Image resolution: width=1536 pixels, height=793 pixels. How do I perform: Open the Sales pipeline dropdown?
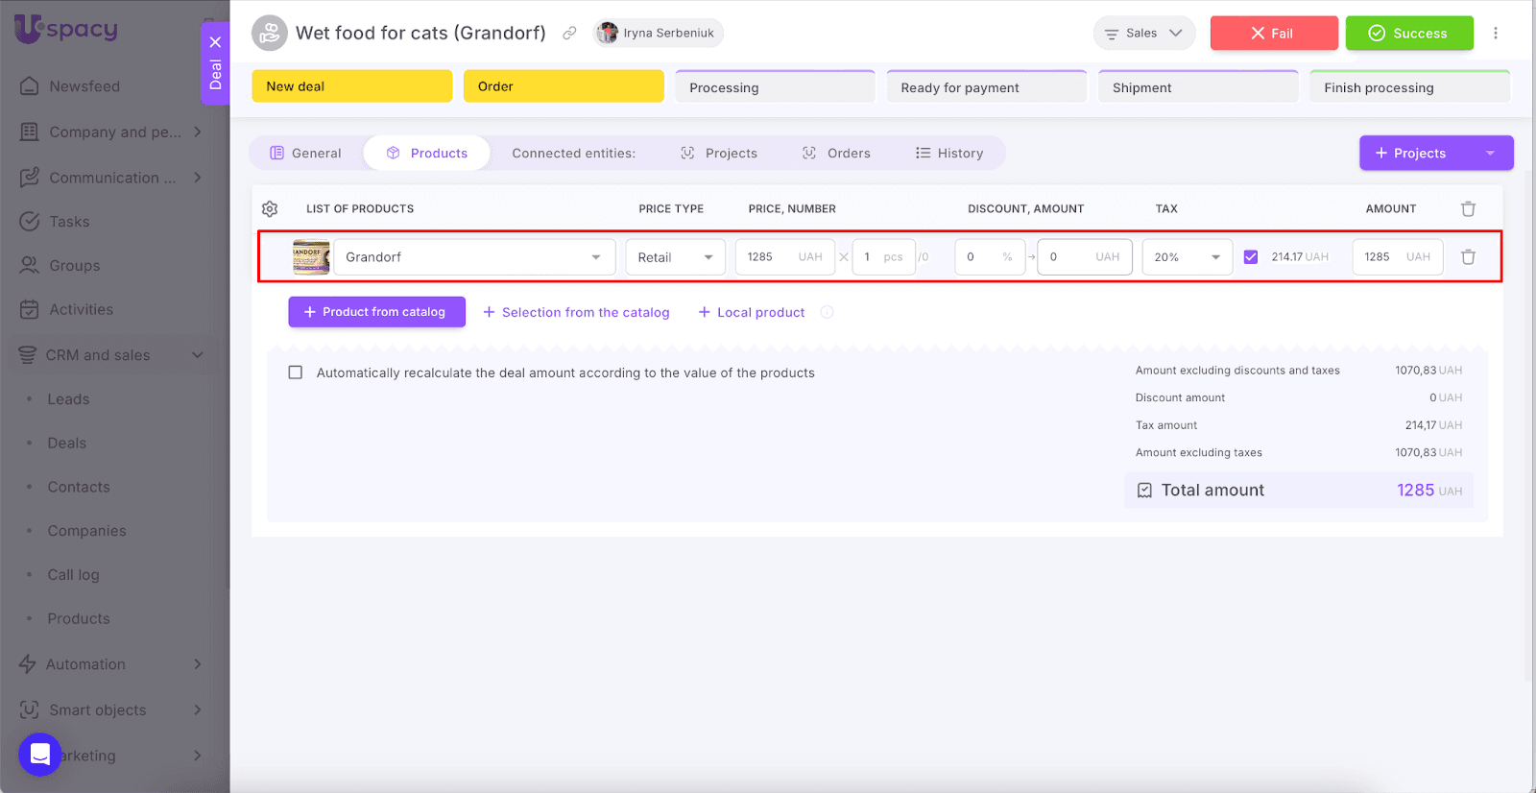coord(1143,34)
